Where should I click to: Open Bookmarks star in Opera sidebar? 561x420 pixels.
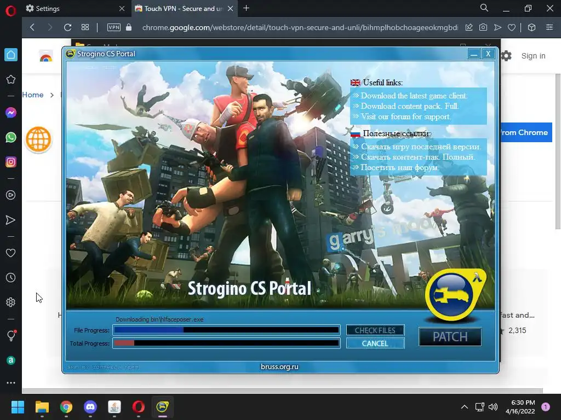pos(11,79)
